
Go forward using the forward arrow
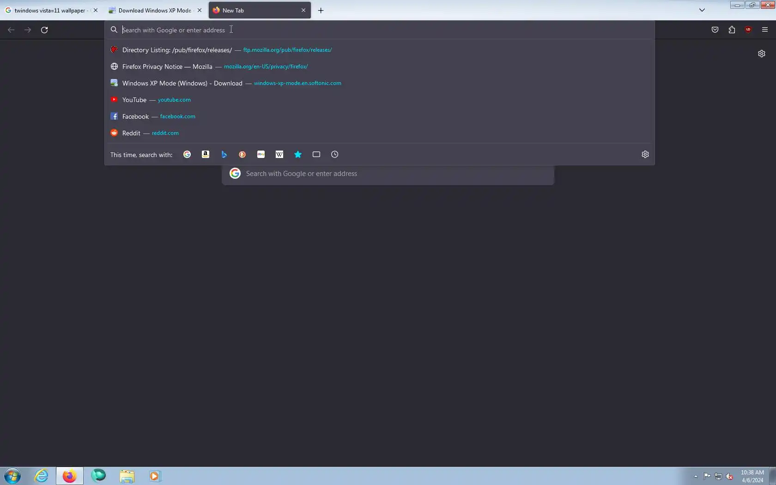click(x=28, y=30)
